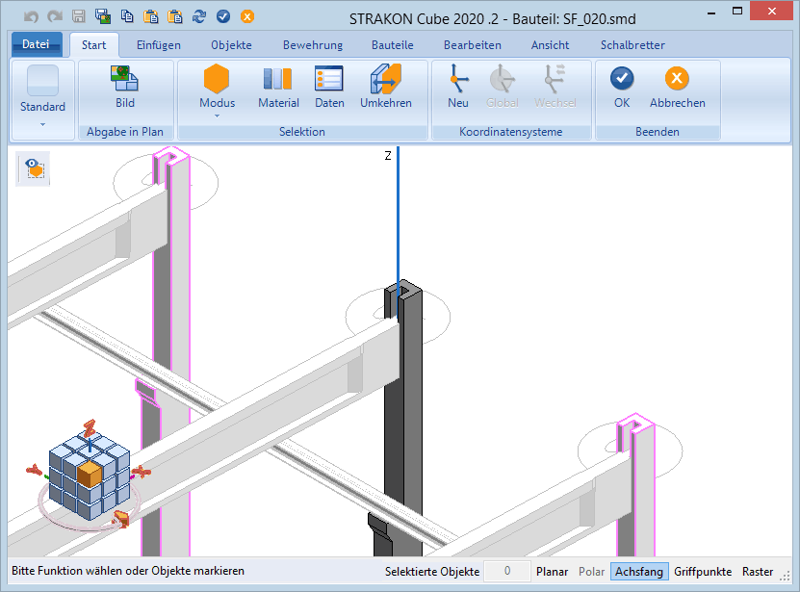Click the blue checkmark icon in title bar

(223, 16)
